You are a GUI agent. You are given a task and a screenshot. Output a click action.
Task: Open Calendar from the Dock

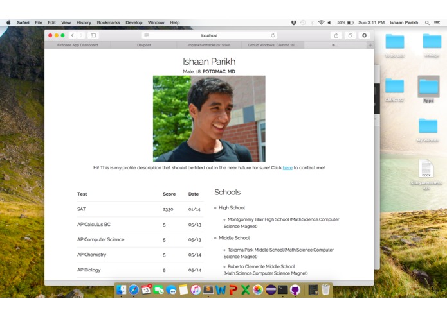click(146, 289)
